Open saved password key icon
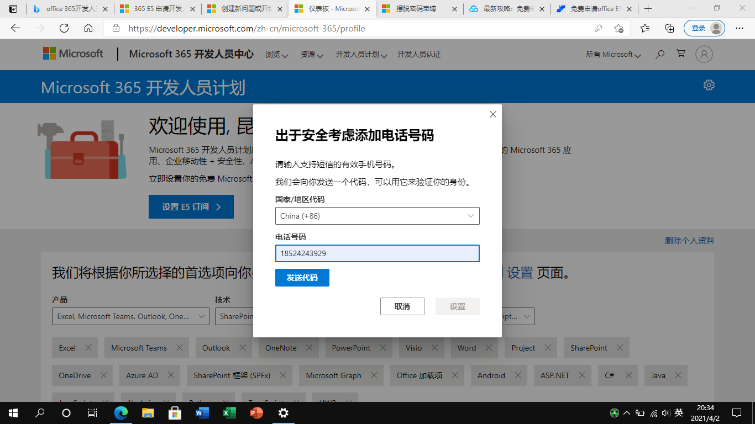This screenshot has width=755, height=424. [x=598, y=28]
